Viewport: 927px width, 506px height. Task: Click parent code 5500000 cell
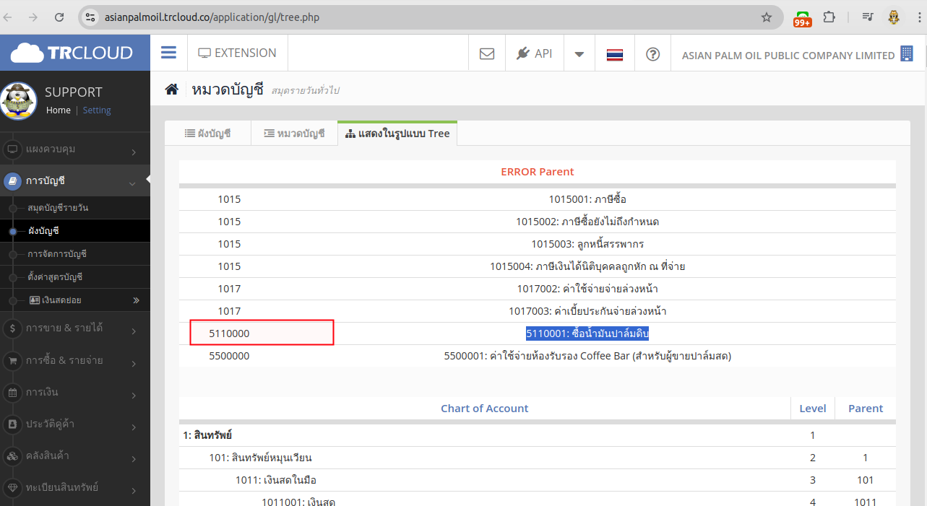click(229, 356)
